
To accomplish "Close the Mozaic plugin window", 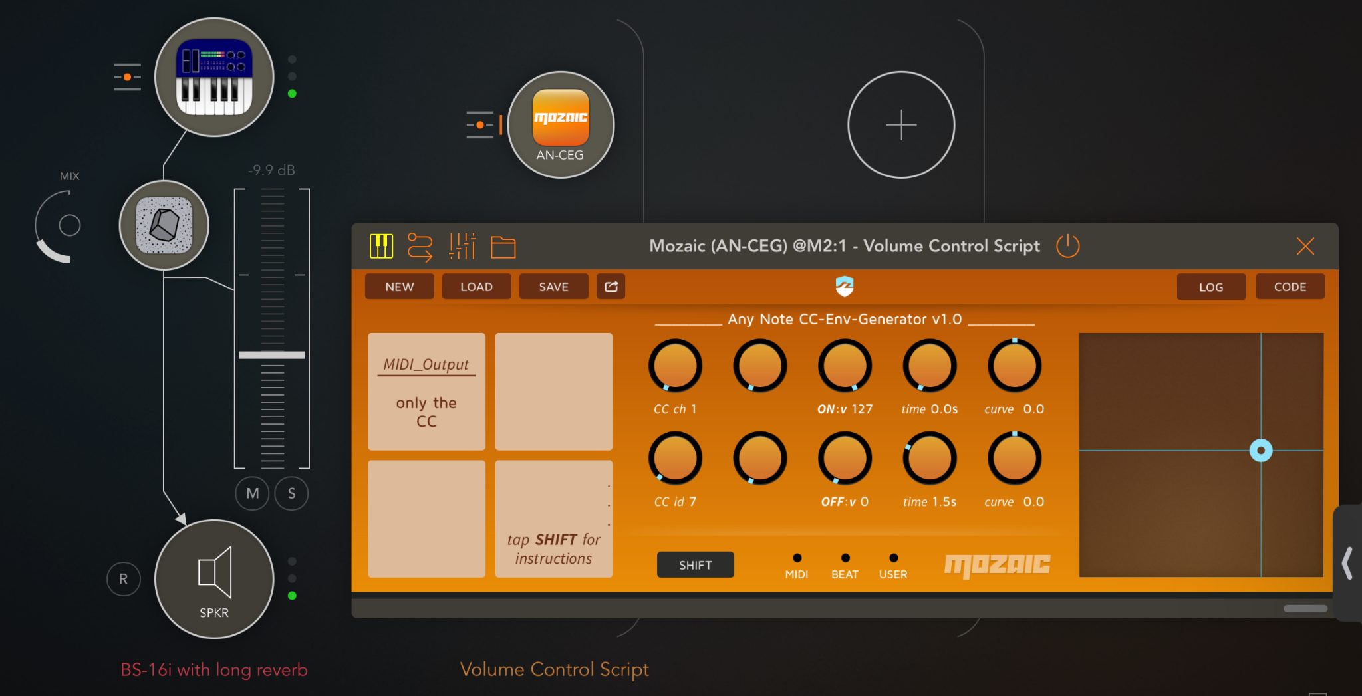I will point(1305,246).
